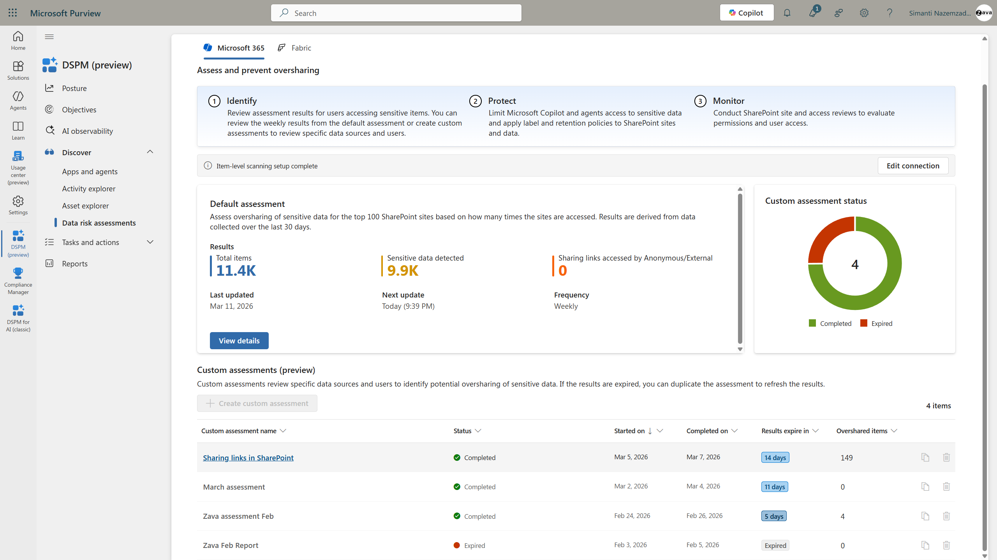Screen dimensions: 997x560
Task: Open Solutions in the left rail
Action: point(18,70)
